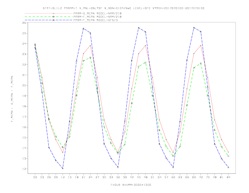The image size is (249, 193).
Task: Click x-axis forecast hour label 12
Action: [63, 177]
